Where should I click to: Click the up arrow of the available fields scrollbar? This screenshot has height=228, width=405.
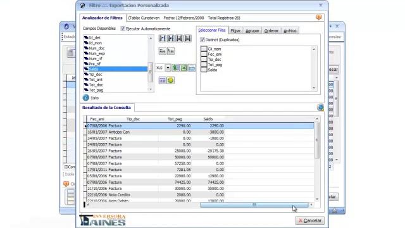[151, 38]
